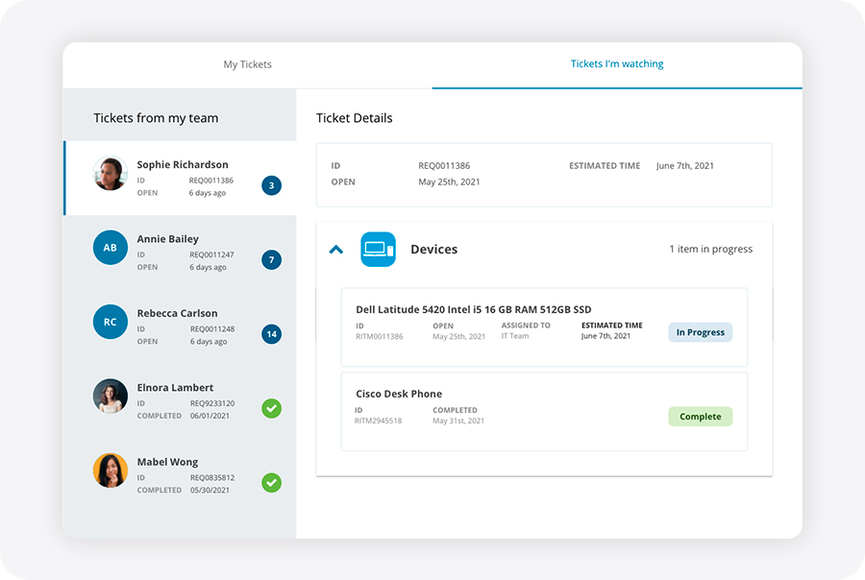Click the badge showing 3 items
The image size is (865, 580).
point(271,185)
